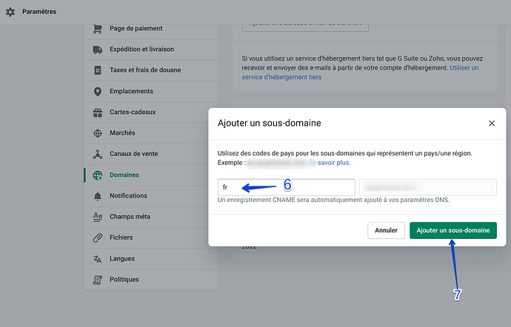The height and width of the screenshot is (327, 511).
Task: Click the globe target icon for Marchés
Action: 98,133
